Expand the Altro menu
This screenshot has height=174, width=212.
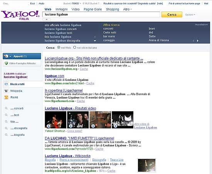coord(127,9)
